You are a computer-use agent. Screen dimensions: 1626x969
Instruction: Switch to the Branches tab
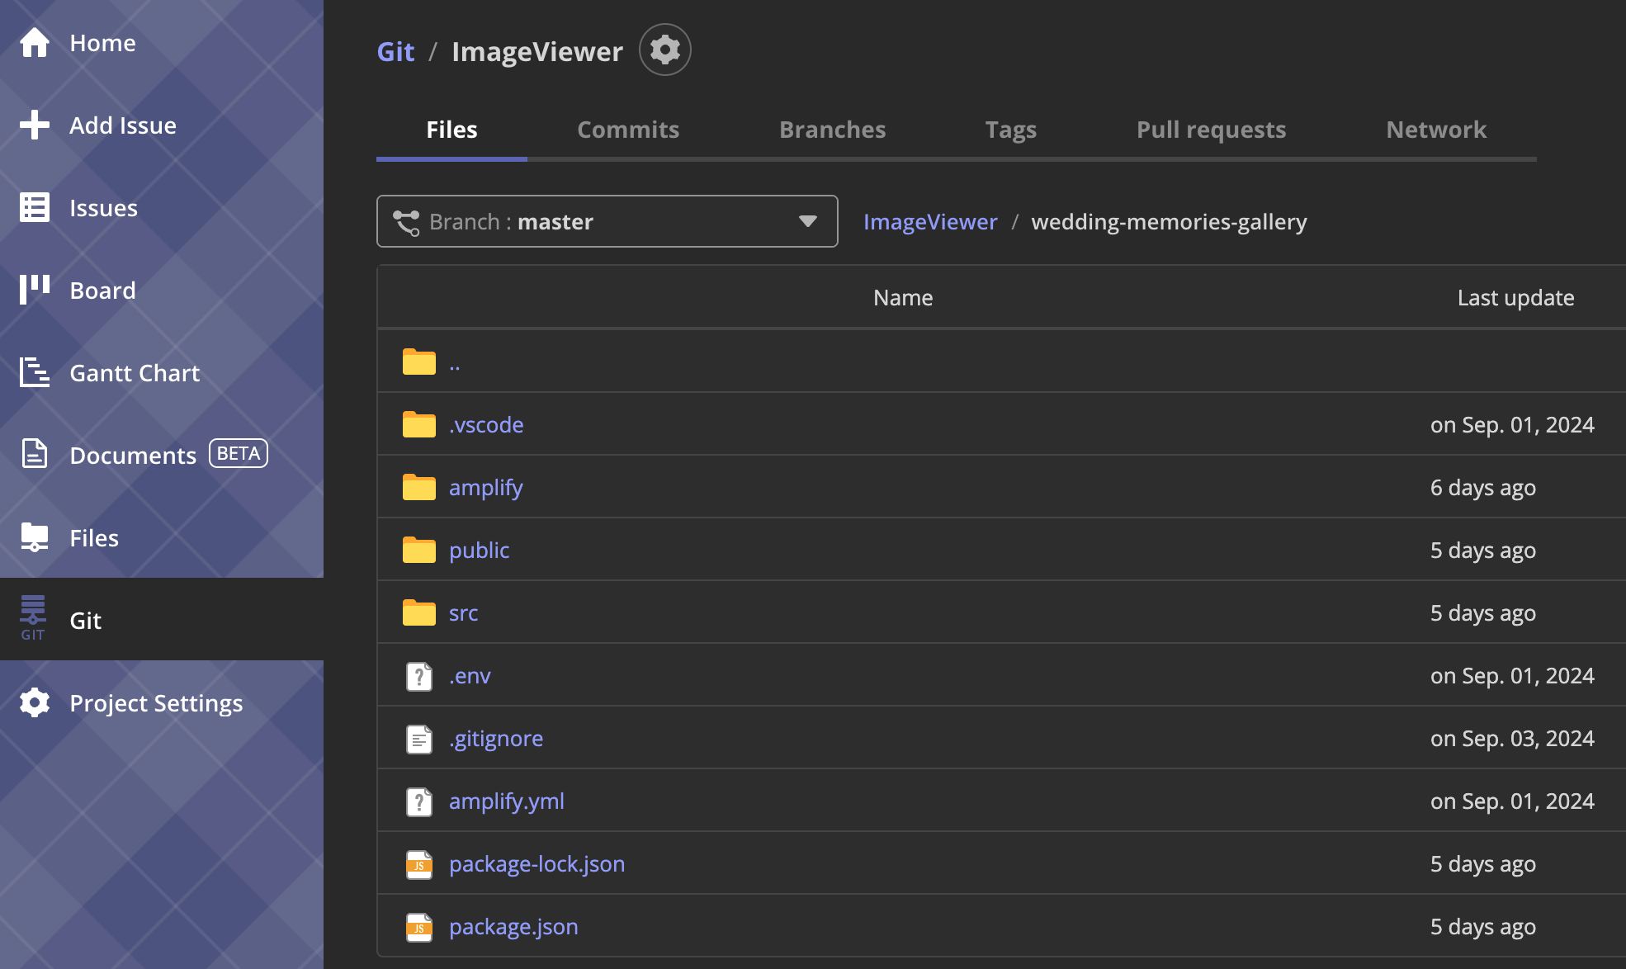coord(832,130)
